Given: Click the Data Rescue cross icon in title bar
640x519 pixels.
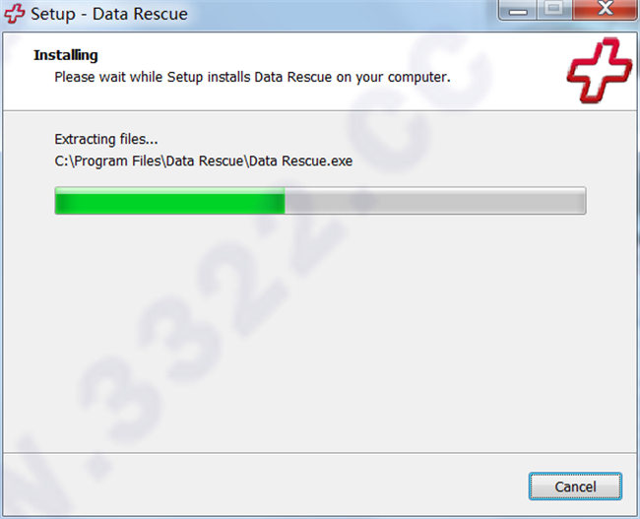Looking at the screenshot, I should (x=15, y=14).
